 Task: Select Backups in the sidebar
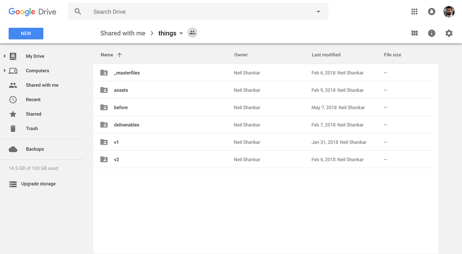tap(35, 149)
